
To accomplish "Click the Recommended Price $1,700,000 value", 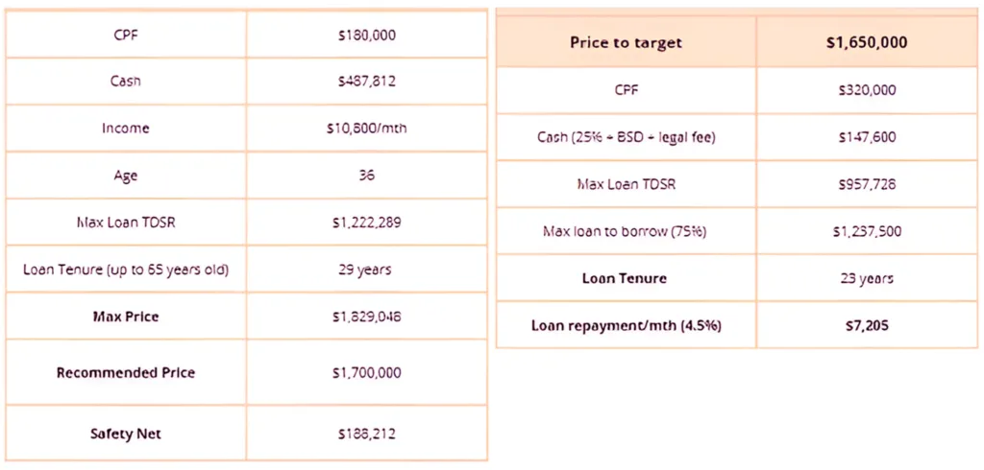I will point(366,372).
